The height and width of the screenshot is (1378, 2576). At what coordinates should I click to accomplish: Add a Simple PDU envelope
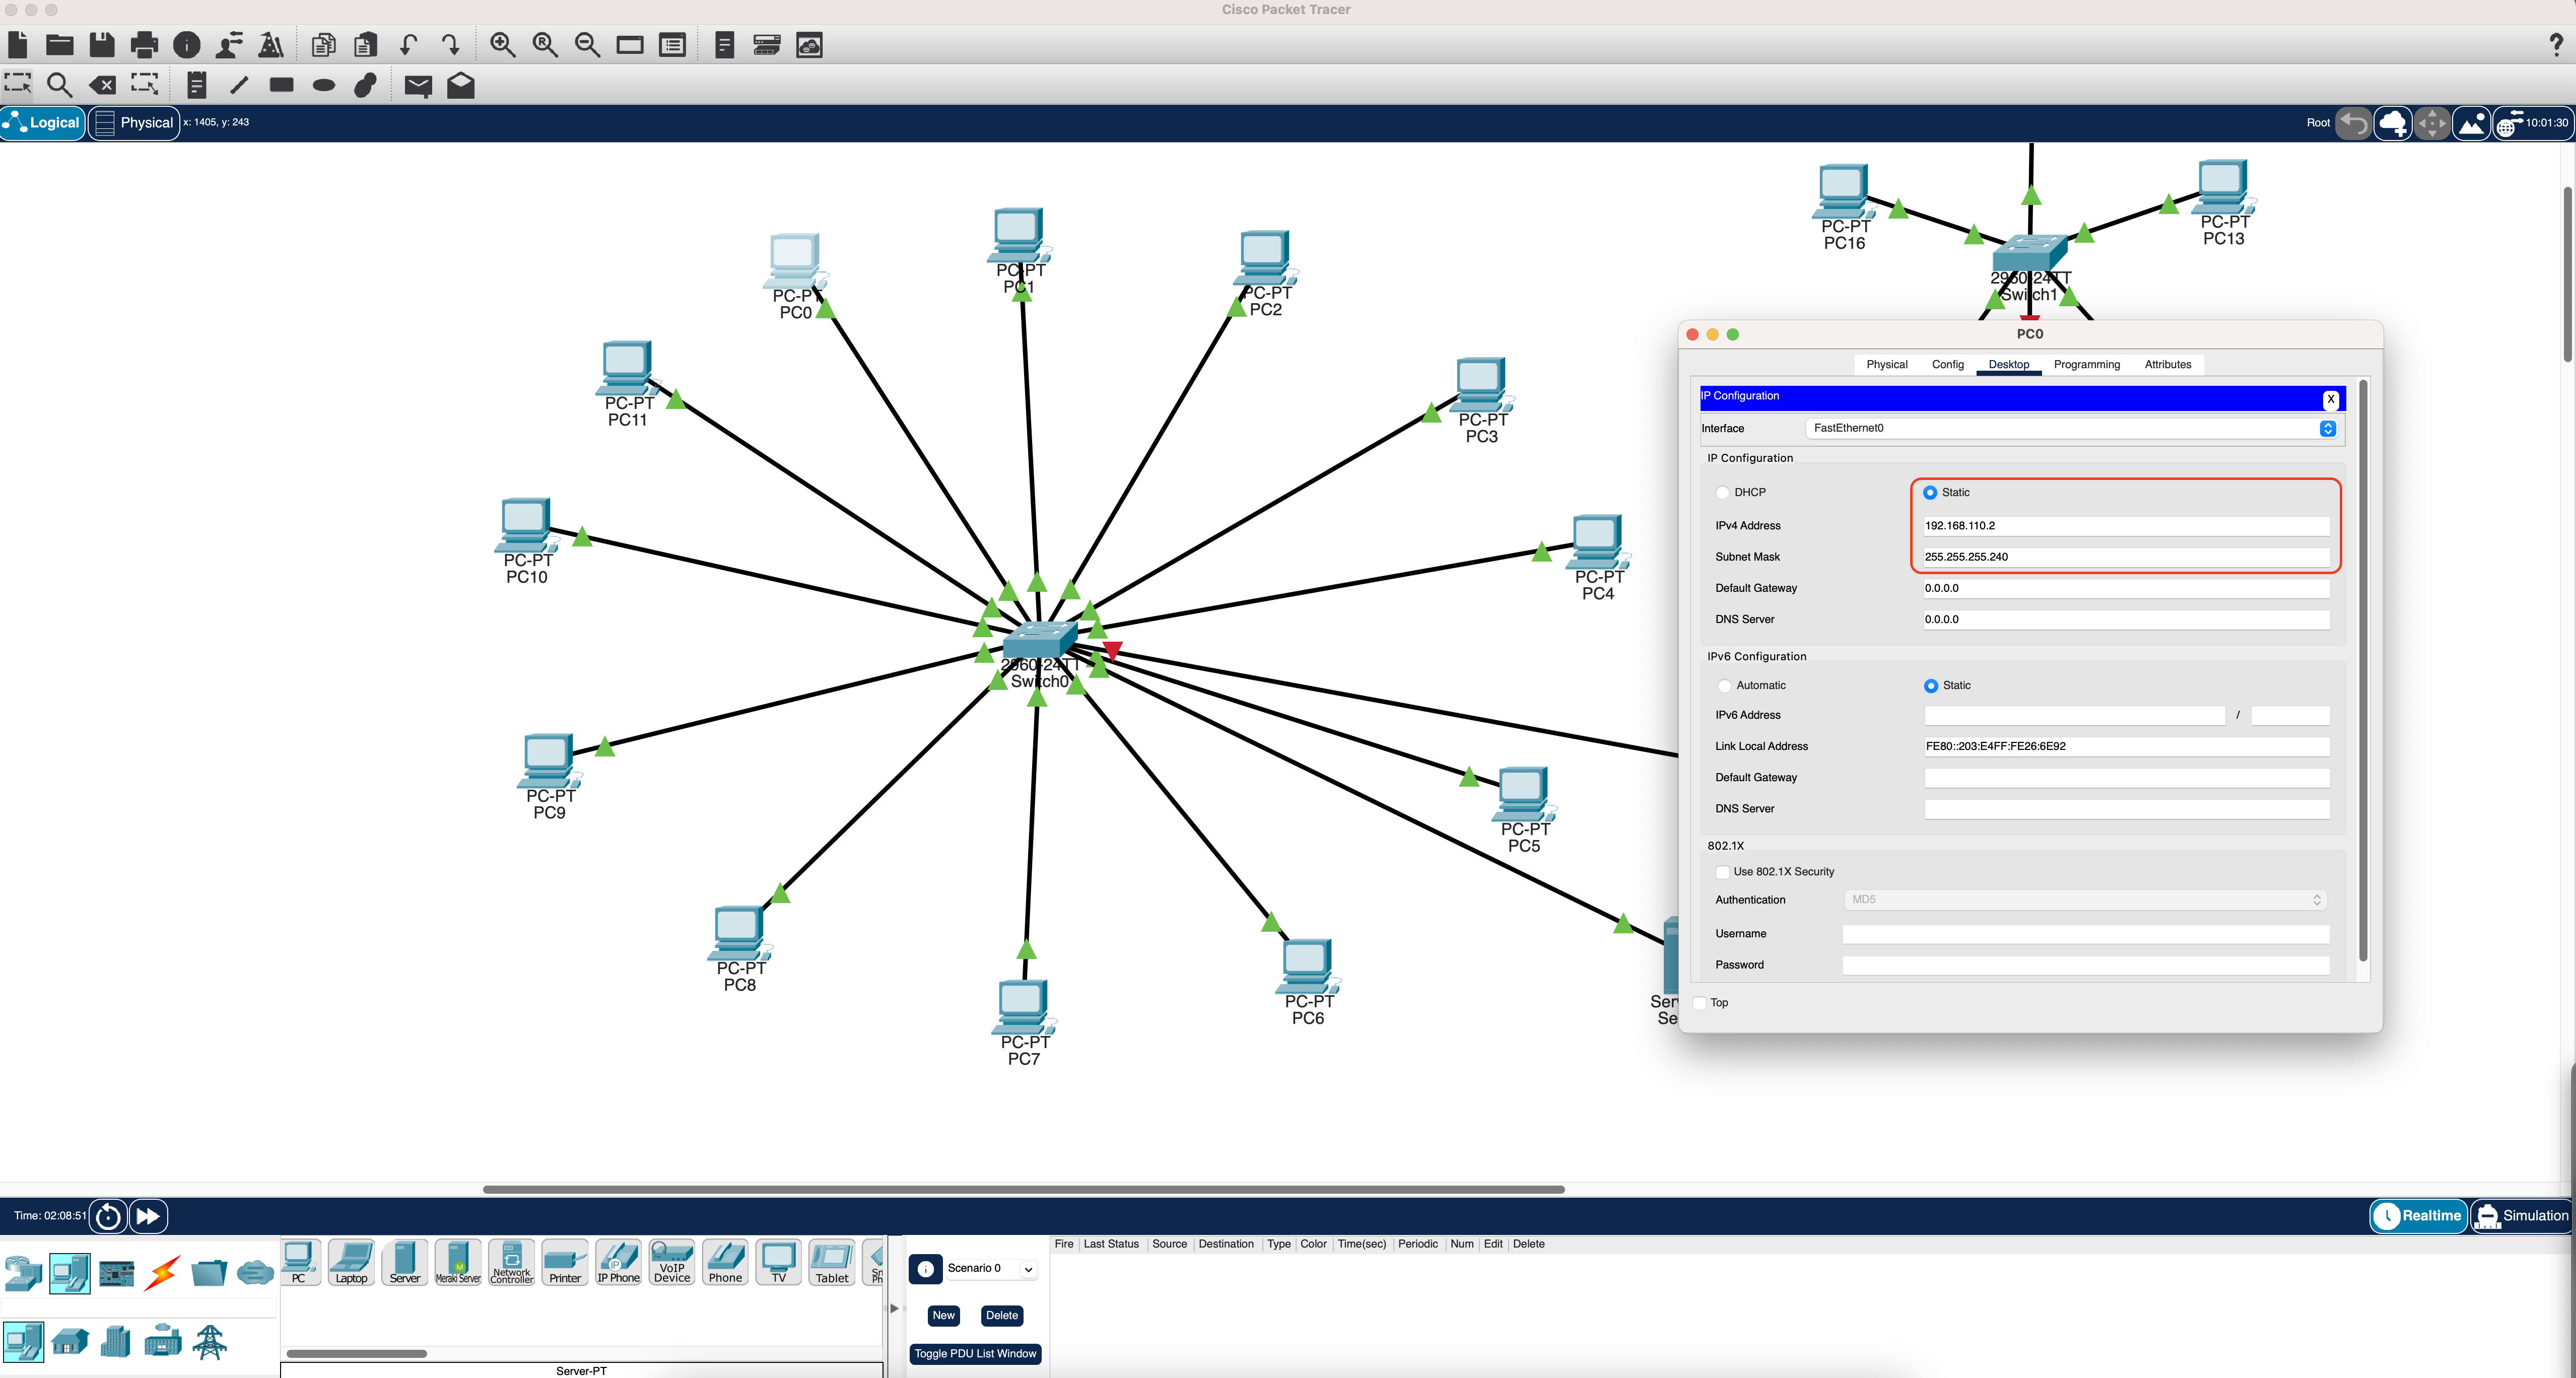418,86
